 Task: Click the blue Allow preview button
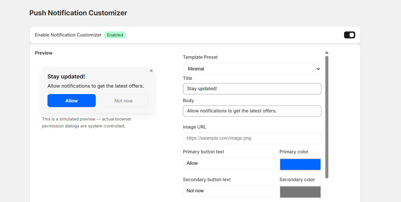pos(71,101)
